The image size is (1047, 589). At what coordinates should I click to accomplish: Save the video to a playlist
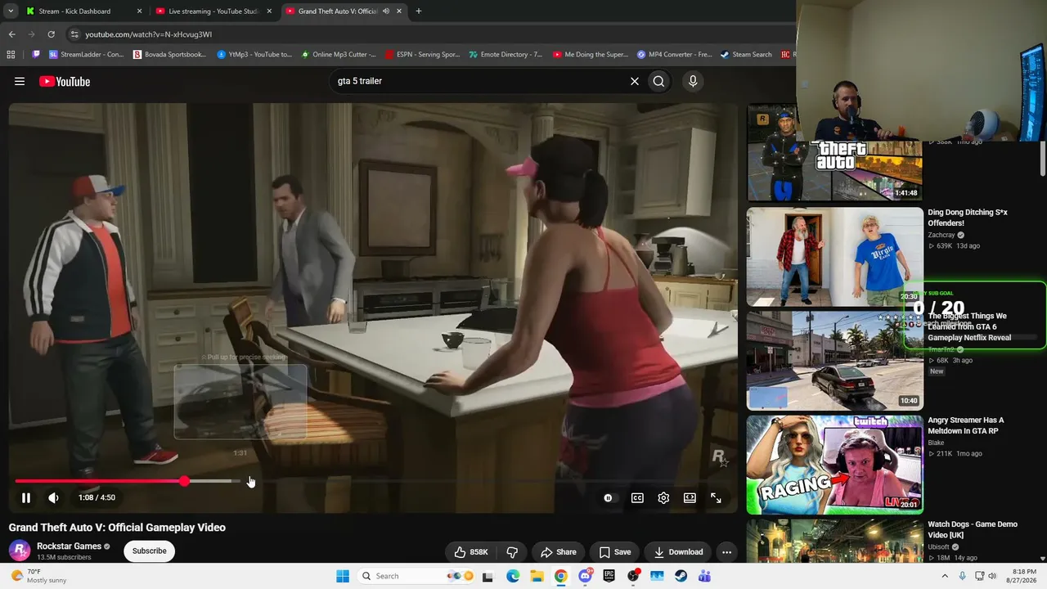click(615, 552)
